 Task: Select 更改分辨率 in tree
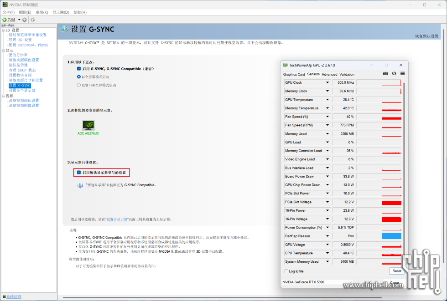18,55
